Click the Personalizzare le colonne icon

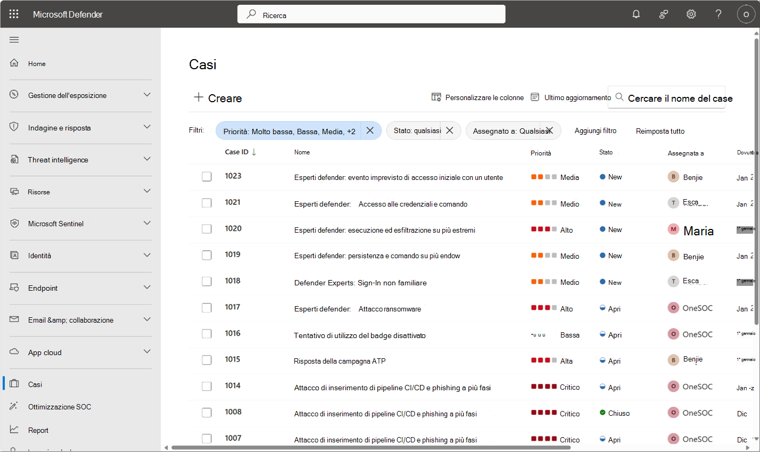tap(436, 97)
